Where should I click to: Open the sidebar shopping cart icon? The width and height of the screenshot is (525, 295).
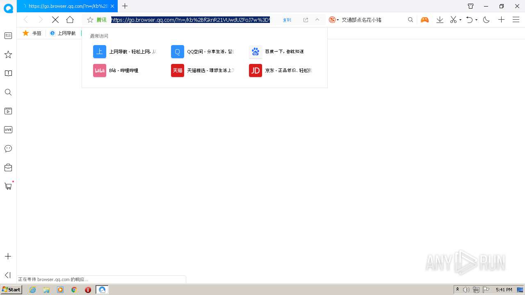(8, 186)
